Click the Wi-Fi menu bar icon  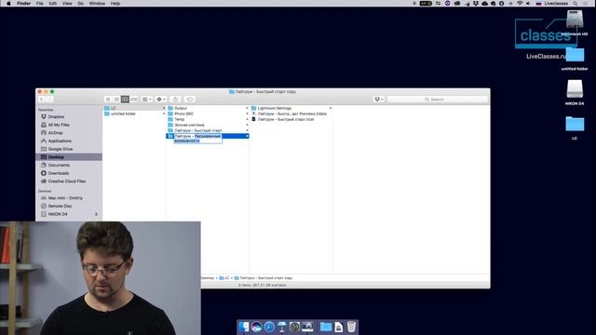[520, 4]
